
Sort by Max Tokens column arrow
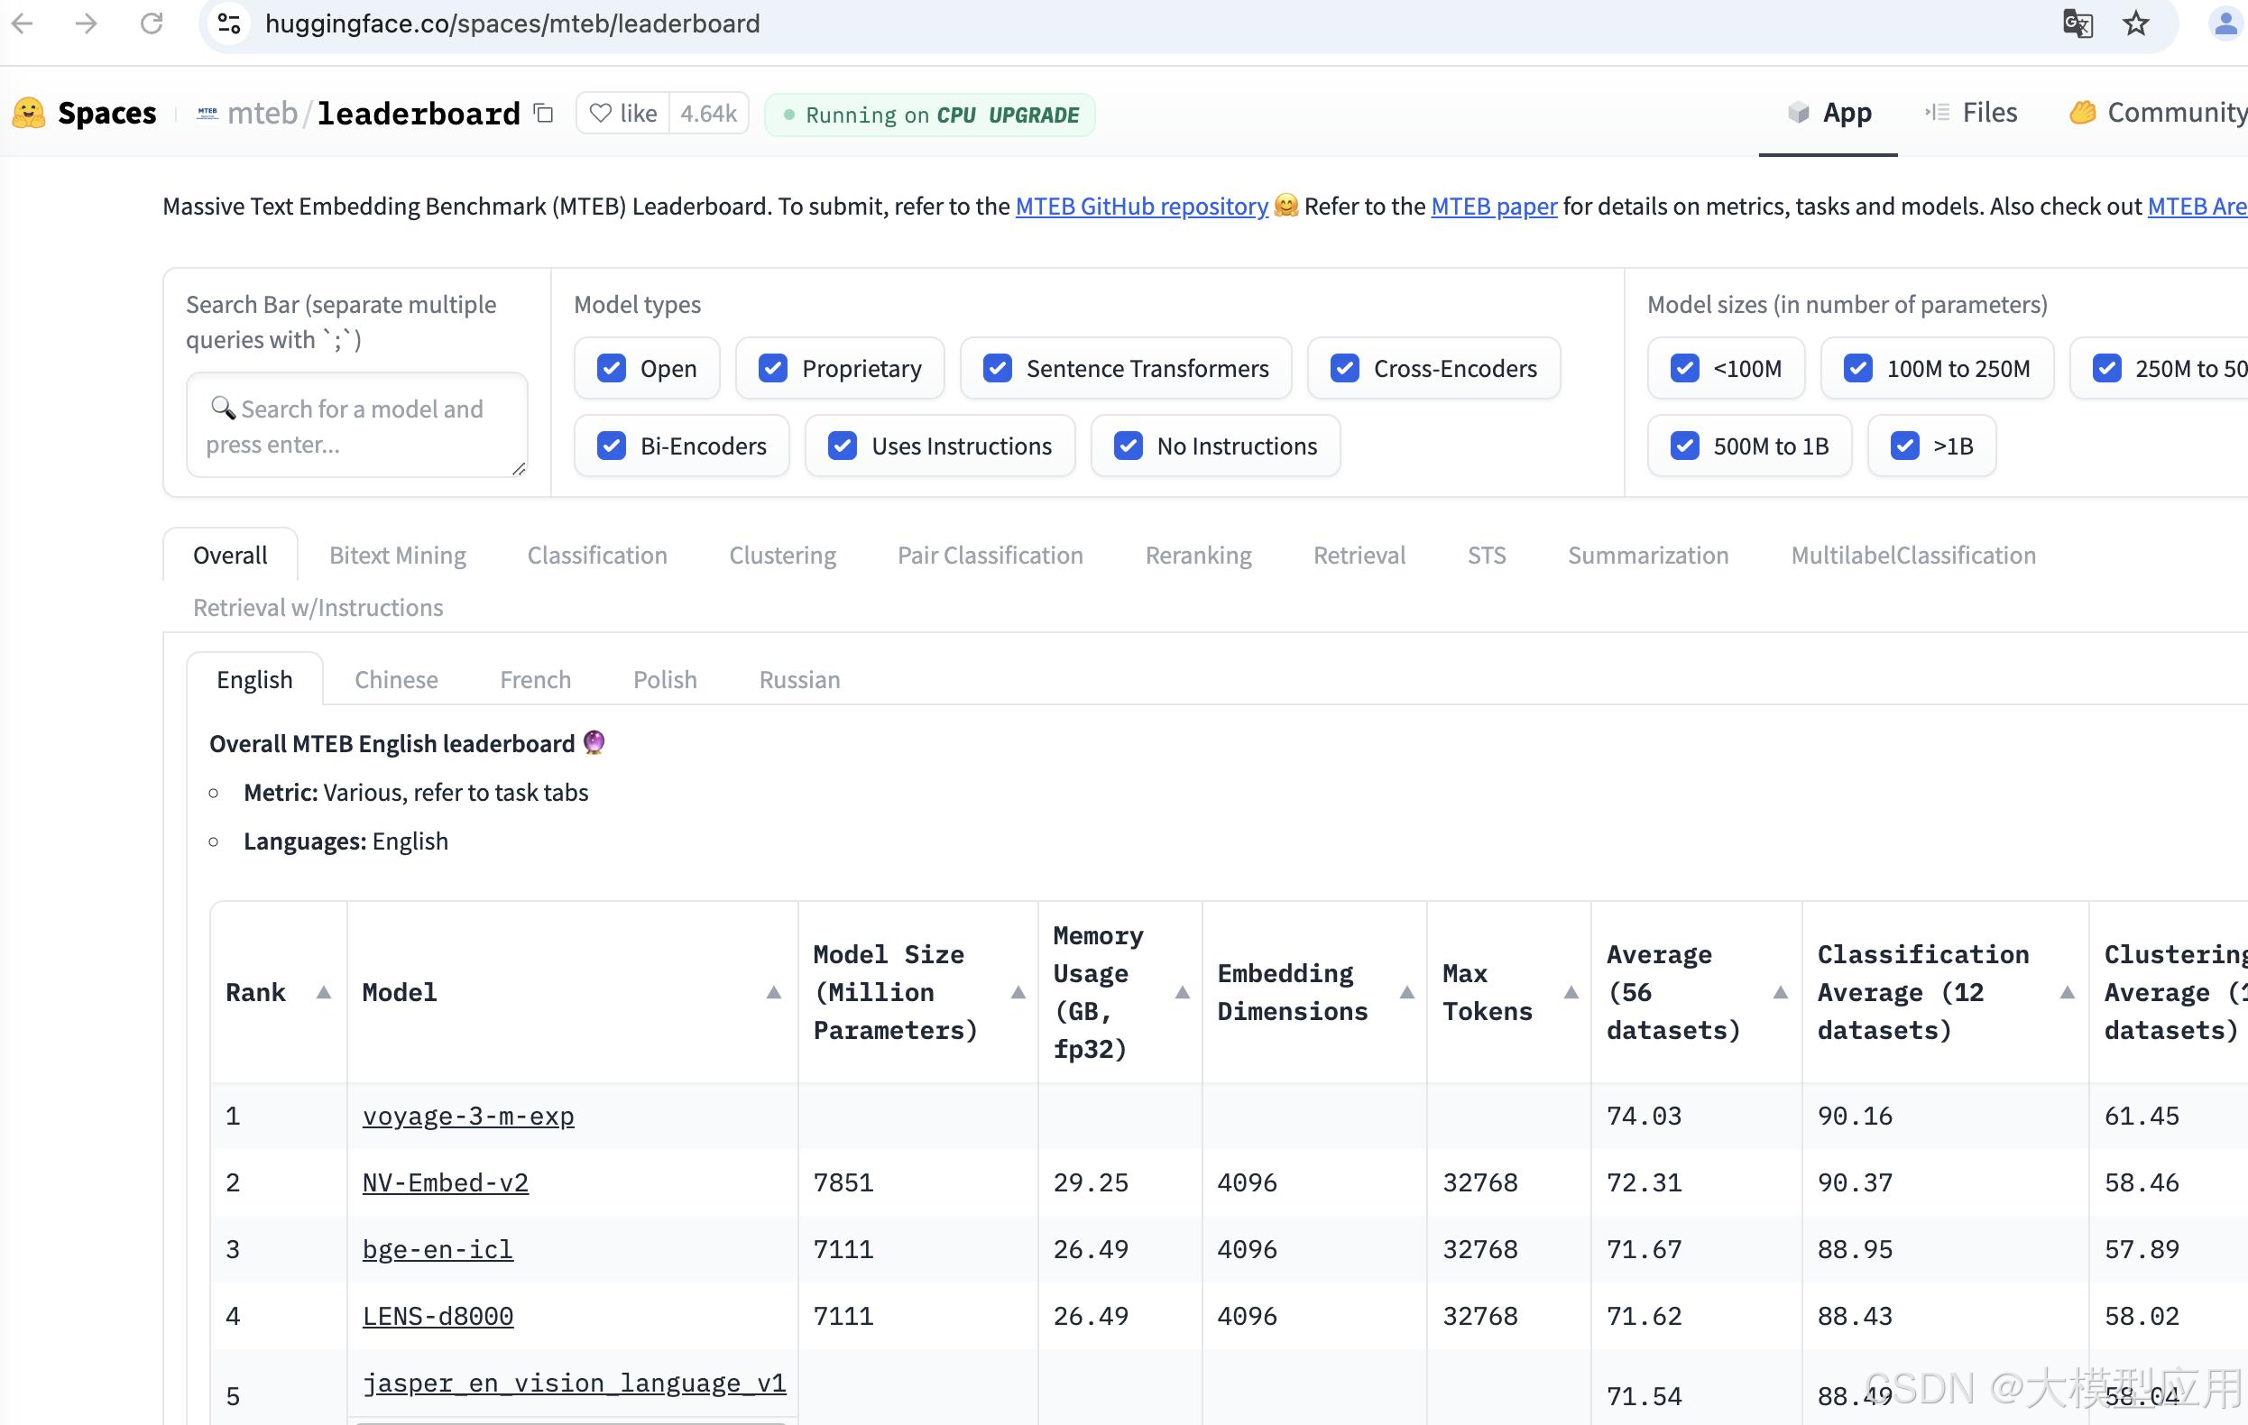1571,992
